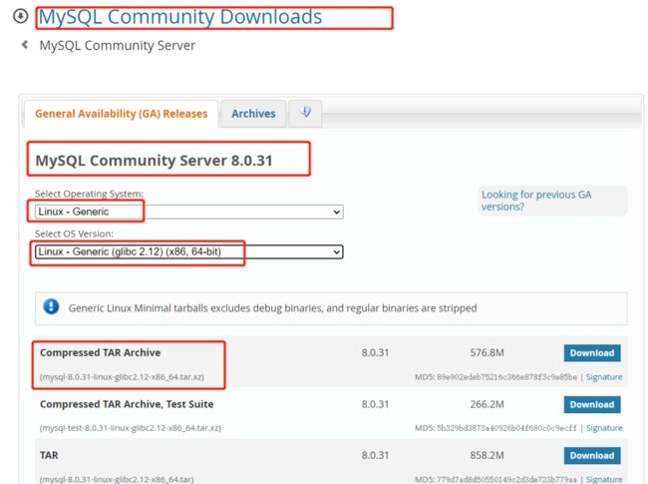Click the Select OS Version label

click(x=74, y=234)
